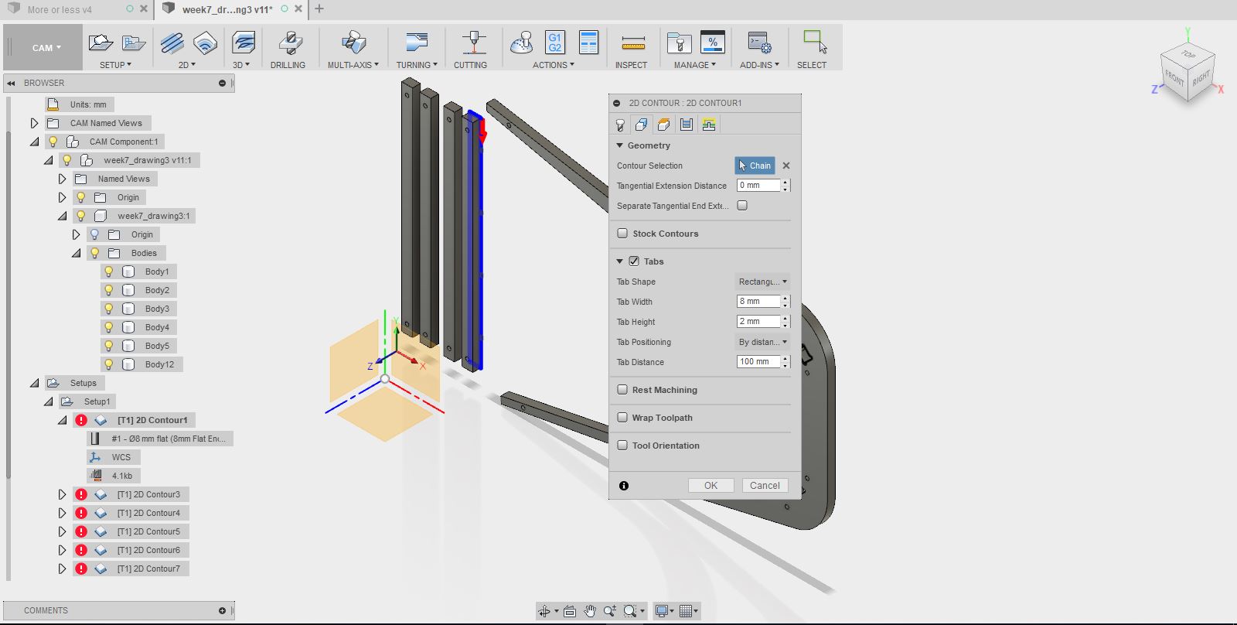
Task: Expand the 2D Contour3 operation
Action: pos(62,494)
